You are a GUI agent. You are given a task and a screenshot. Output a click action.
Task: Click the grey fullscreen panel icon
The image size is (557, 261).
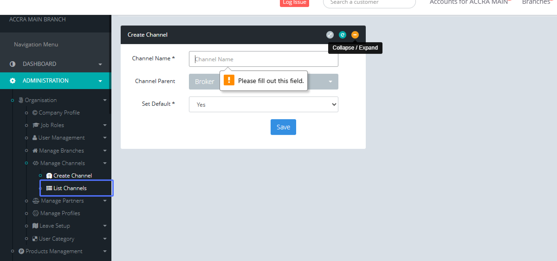click(x=330, y=35)
